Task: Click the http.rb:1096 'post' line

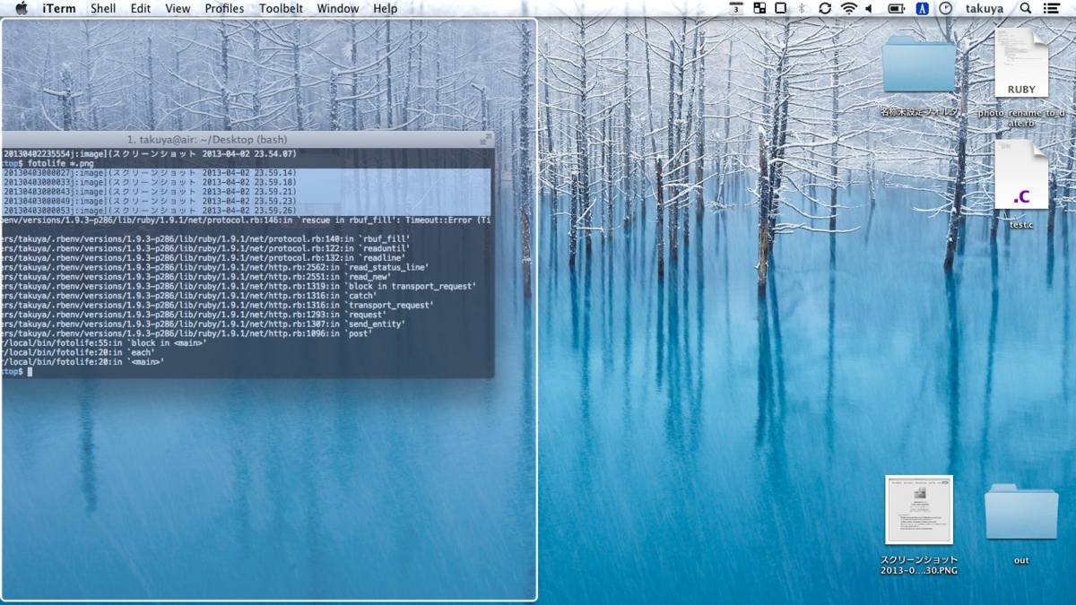Action: point(187,333)
